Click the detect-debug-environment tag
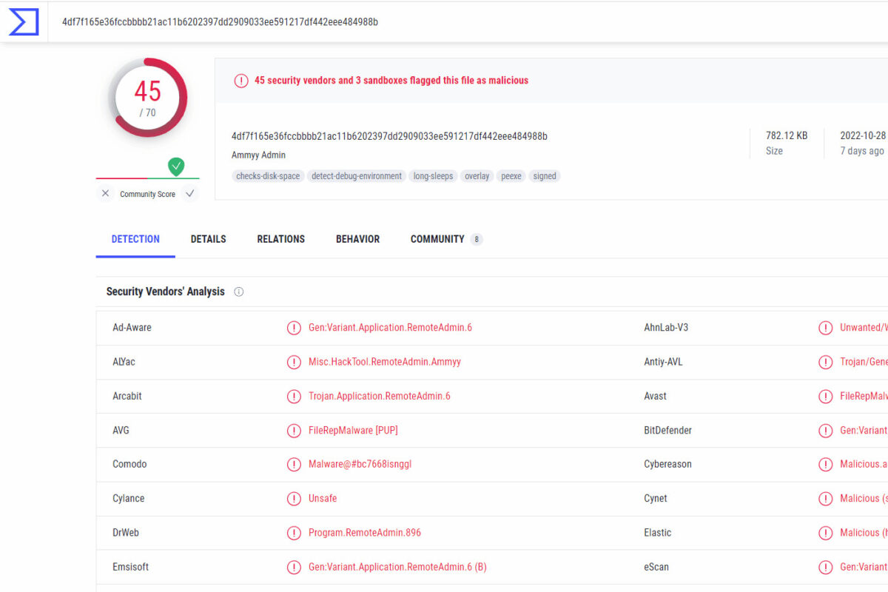 (357, 176)
